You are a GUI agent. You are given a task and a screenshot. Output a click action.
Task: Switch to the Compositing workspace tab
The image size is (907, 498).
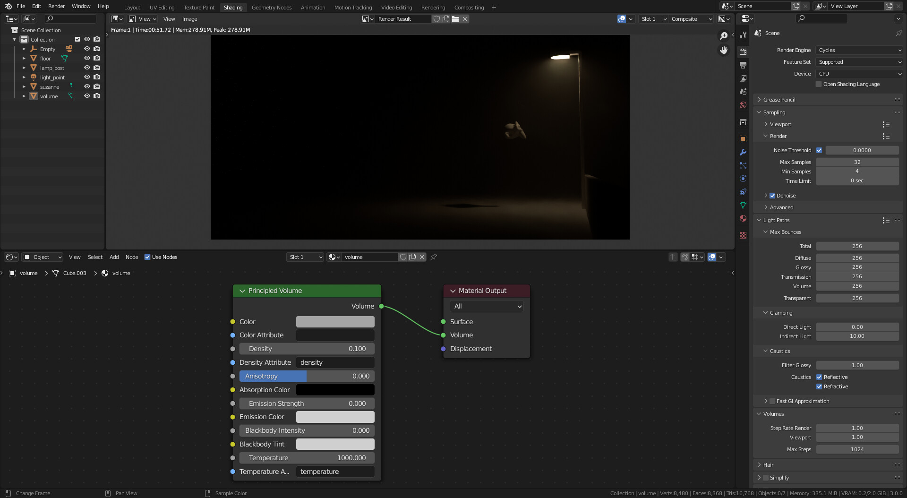[x=469, y=8]
